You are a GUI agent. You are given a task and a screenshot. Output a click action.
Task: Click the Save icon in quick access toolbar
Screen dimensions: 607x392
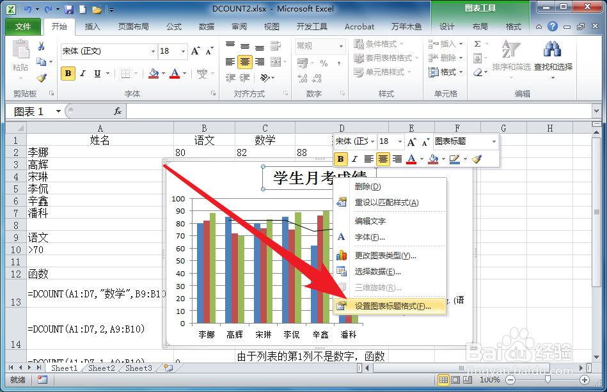click(69, 10)
